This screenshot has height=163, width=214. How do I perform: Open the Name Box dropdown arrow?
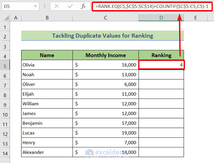click(x=35, y=6)
